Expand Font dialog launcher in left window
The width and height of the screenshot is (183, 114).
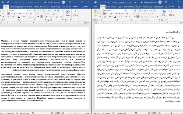tap(35, 20)
